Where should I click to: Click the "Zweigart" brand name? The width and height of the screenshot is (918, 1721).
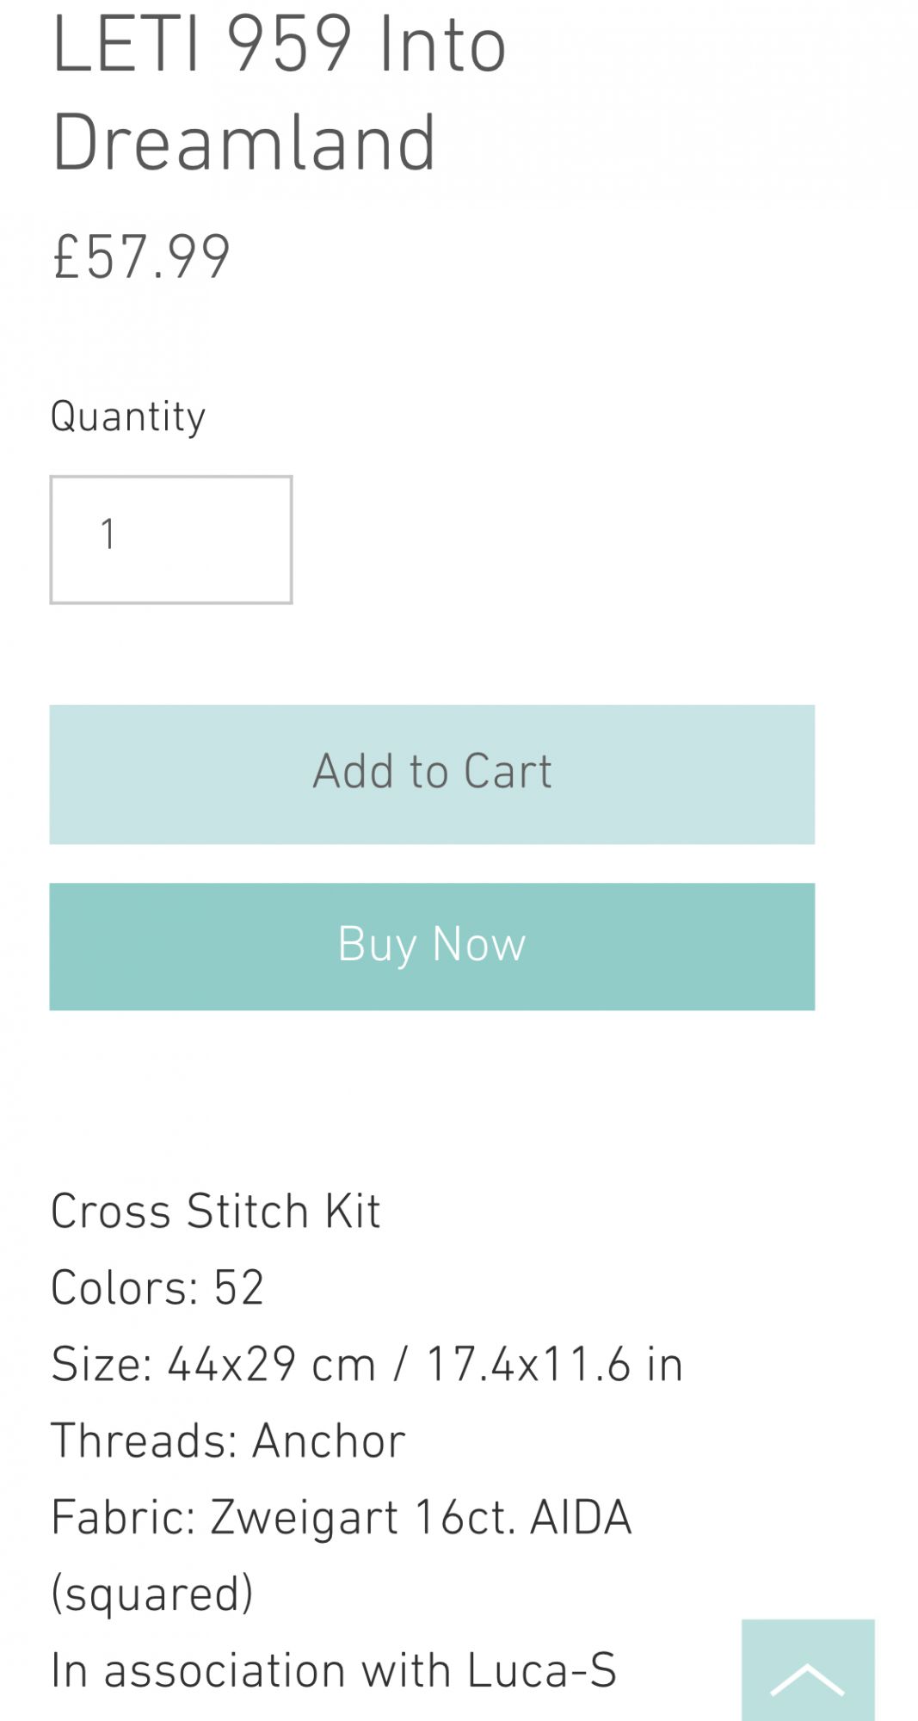[304, 1517]
